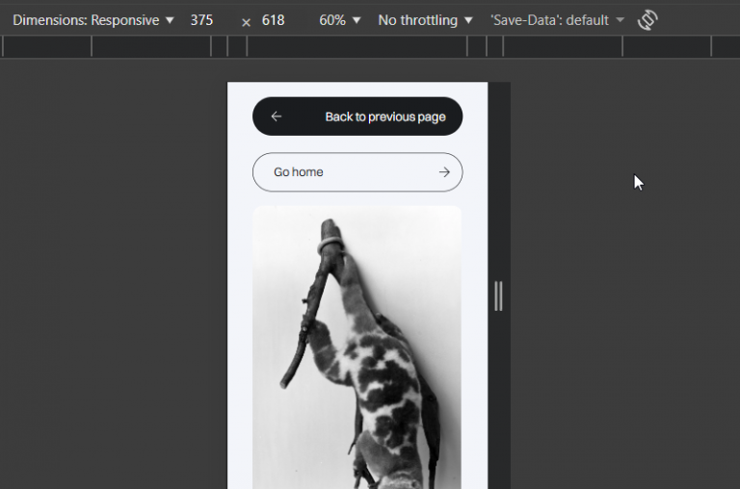Click the rotate viewport icon
This screenshot has height=489, width=740.
point(647,20)
